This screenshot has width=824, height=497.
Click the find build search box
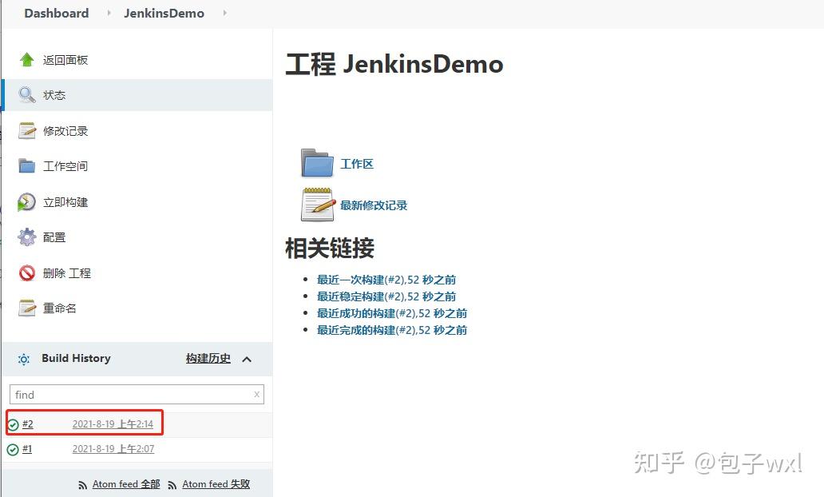[128, 394]
